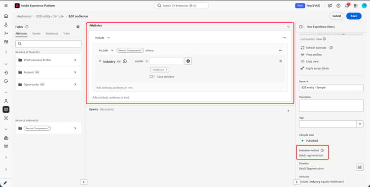Toggle the New Experience (Beta) switch
370x187 pixels.
tap(301, 27)
